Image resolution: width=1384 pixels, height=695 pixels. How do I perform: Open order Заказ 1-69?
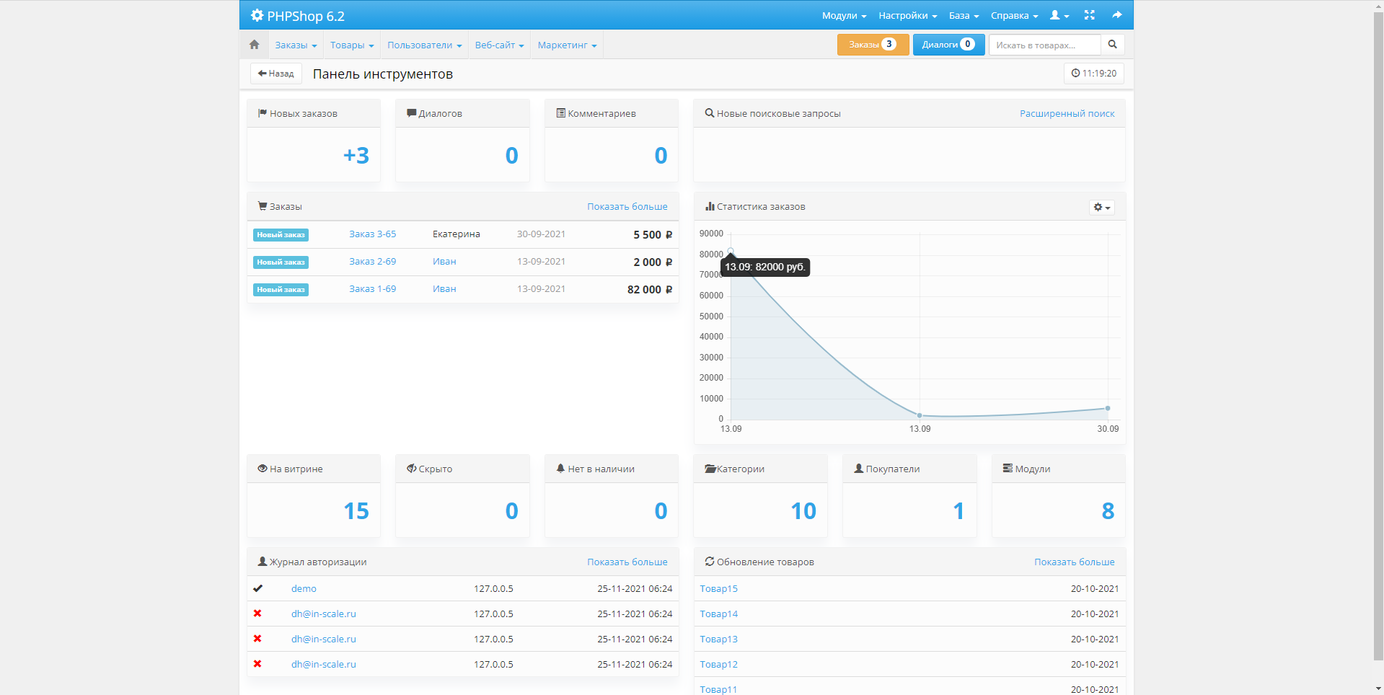tap(372, 289)
